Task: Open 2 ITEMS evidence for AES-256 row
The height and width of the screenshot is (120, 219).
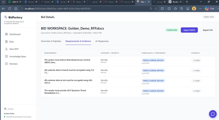Action: point(196,81)
